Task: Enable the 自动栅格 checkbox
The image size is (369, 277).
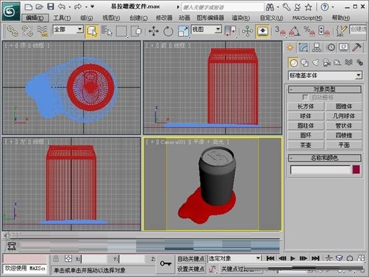Action: [x=305, y=97]
